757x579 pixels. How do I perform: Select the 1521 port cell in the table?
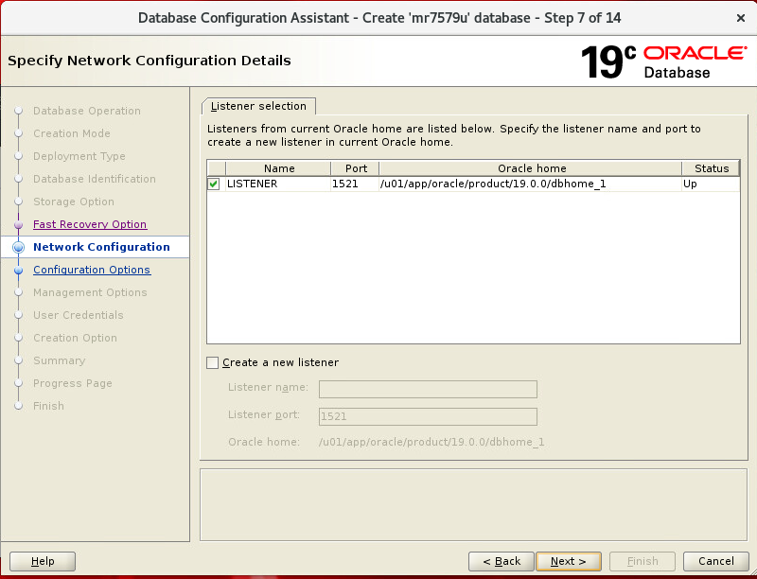point(355,184)
